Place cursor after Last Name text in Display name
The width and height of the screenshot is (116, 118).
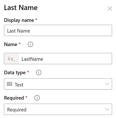pyautogui.click(x=30, y=31)
